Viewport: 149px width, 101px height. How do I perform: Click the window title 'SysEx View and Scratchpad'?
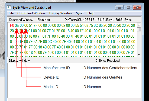[32, 8]
